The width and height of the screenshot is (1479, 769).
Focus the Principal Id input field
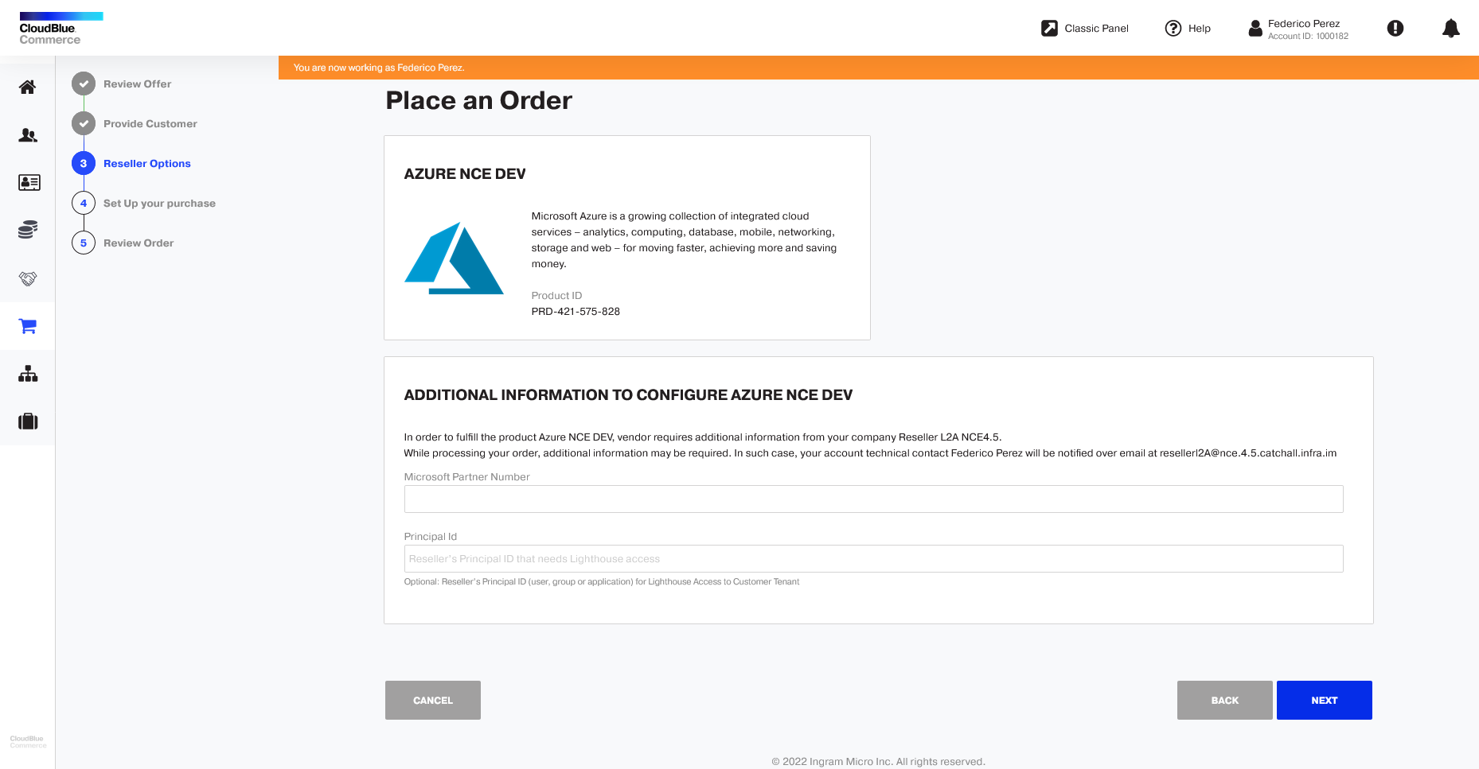[x=873, y=558]
